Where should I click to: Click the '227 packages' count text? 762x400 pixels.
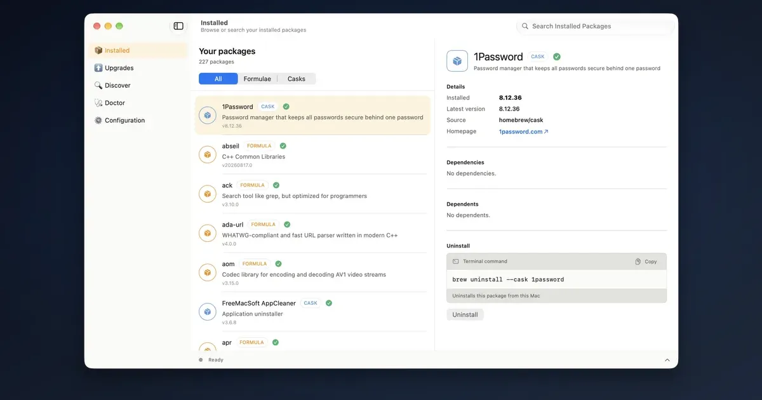point(217,62)
